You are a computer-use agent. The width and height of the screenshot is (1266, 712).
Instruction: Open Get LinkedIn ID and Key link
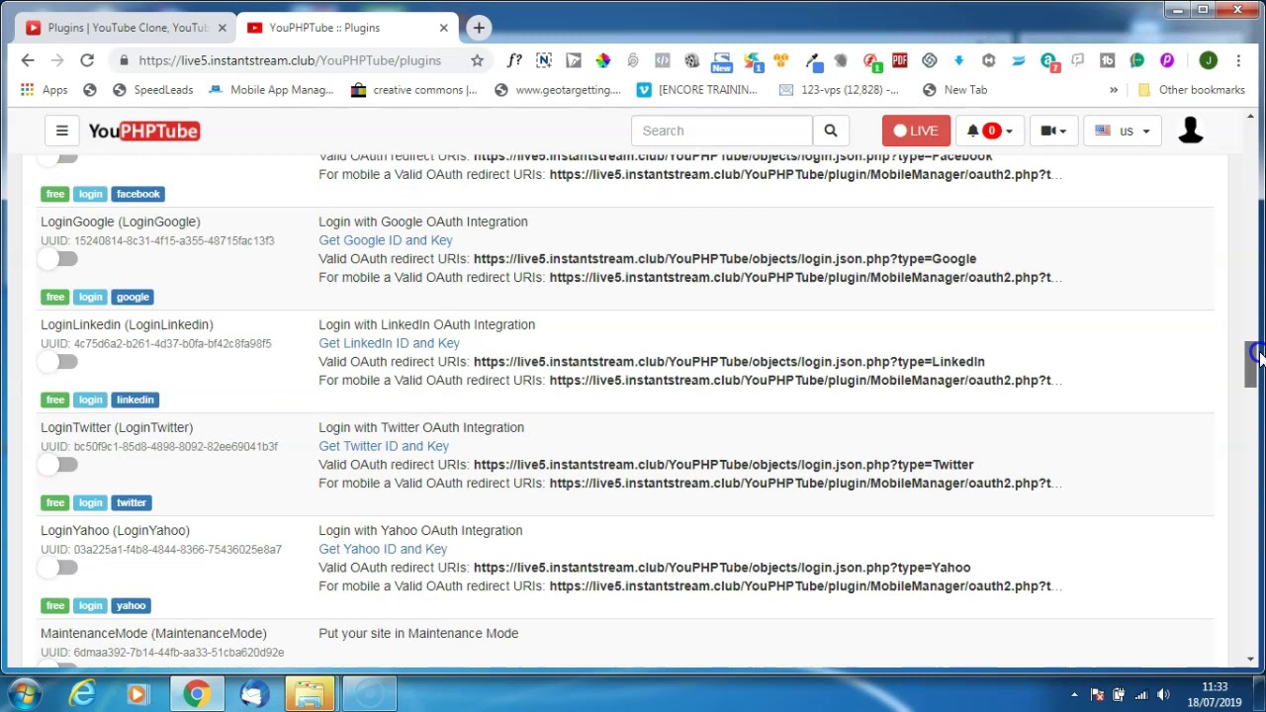[x=389, y=343]
